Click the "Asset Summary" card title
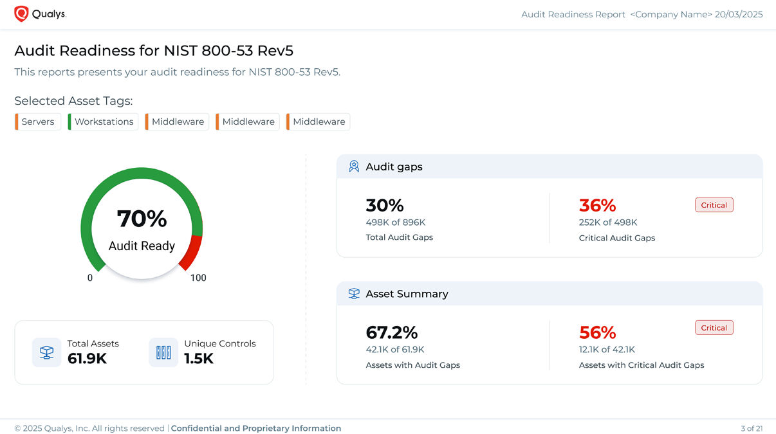Viewport: 776px width, 434px height. point(407,294)
